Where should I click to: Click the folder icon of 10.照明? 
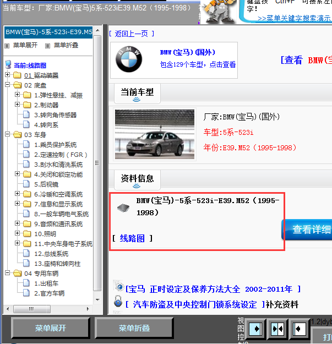(x=27, y=234)
